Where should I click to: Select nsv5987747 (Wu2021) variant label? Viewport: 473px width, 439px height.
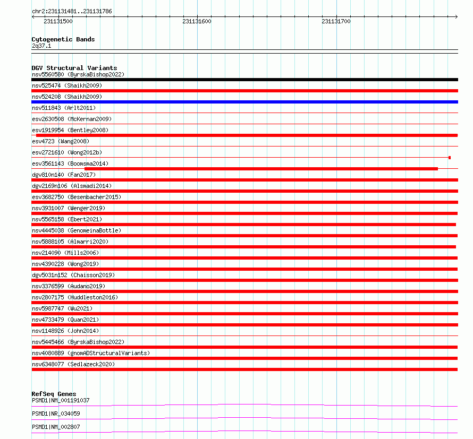click(62, 308)
